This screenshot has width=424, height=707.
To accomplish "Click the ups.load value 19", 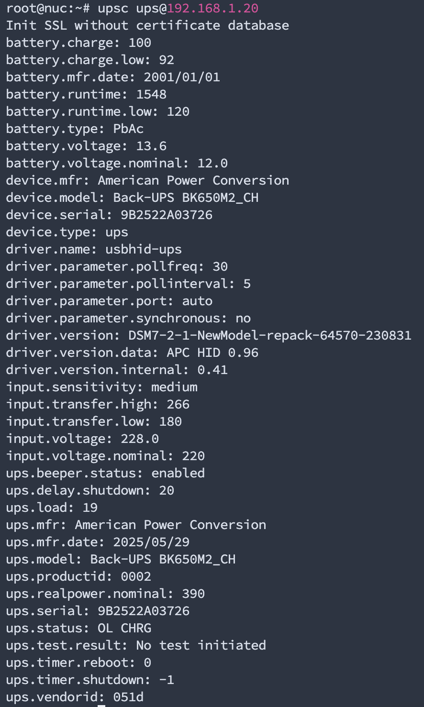I will (x=90, y=508).
